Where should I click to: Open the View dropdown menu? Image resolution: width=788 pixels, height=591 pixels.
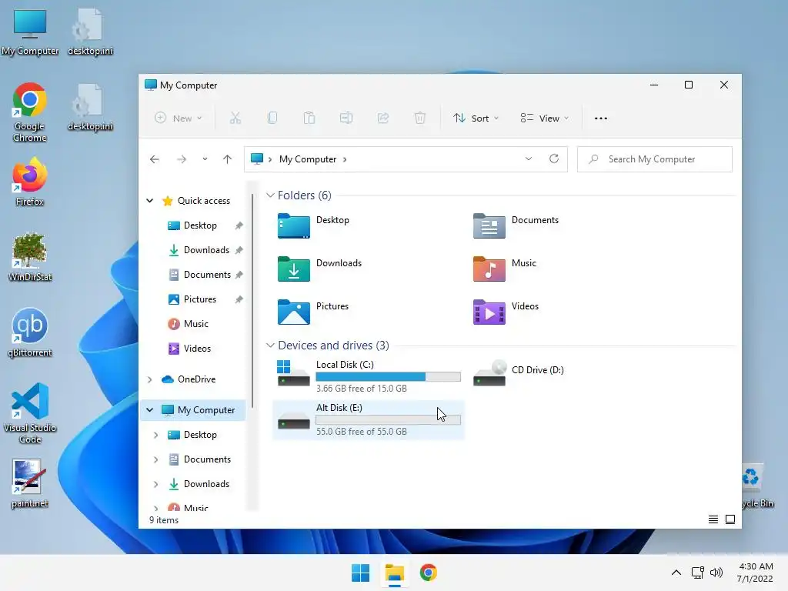pyautogui.click(x=544, y=118)
